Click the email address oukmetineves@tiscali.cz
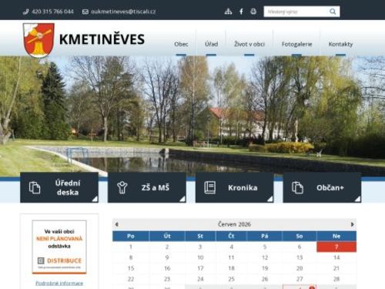 (x=123, y=12)
